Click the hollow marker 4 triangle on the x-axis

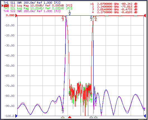tap(96, 117)
